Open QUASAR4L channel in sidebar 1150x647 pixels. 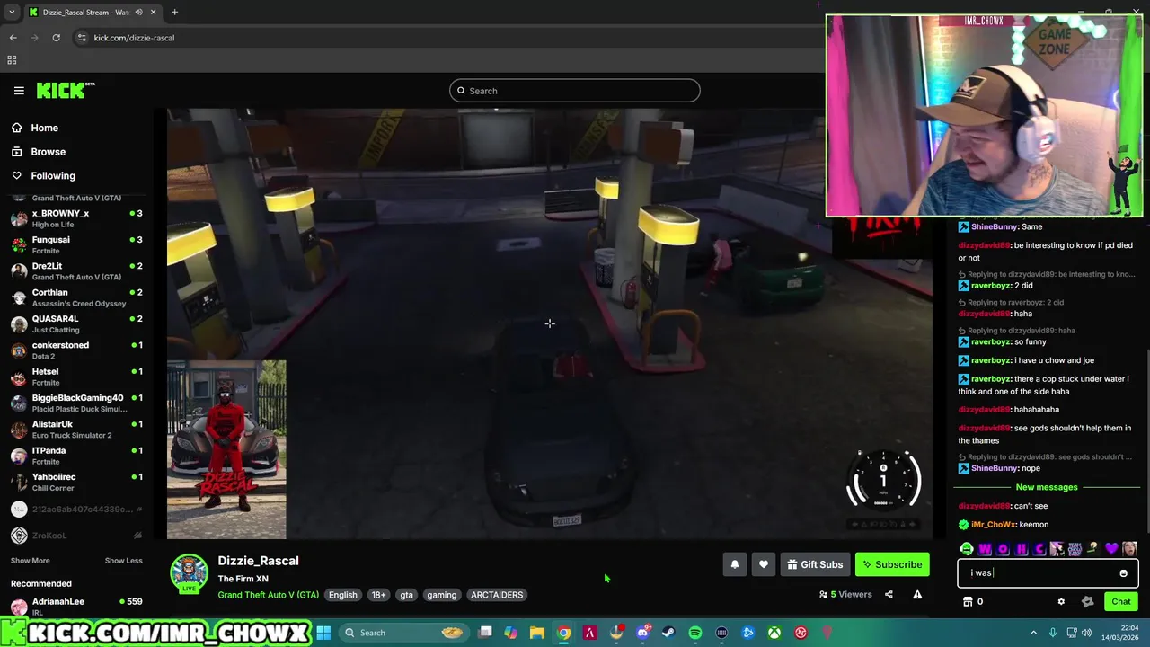point(76,323)
